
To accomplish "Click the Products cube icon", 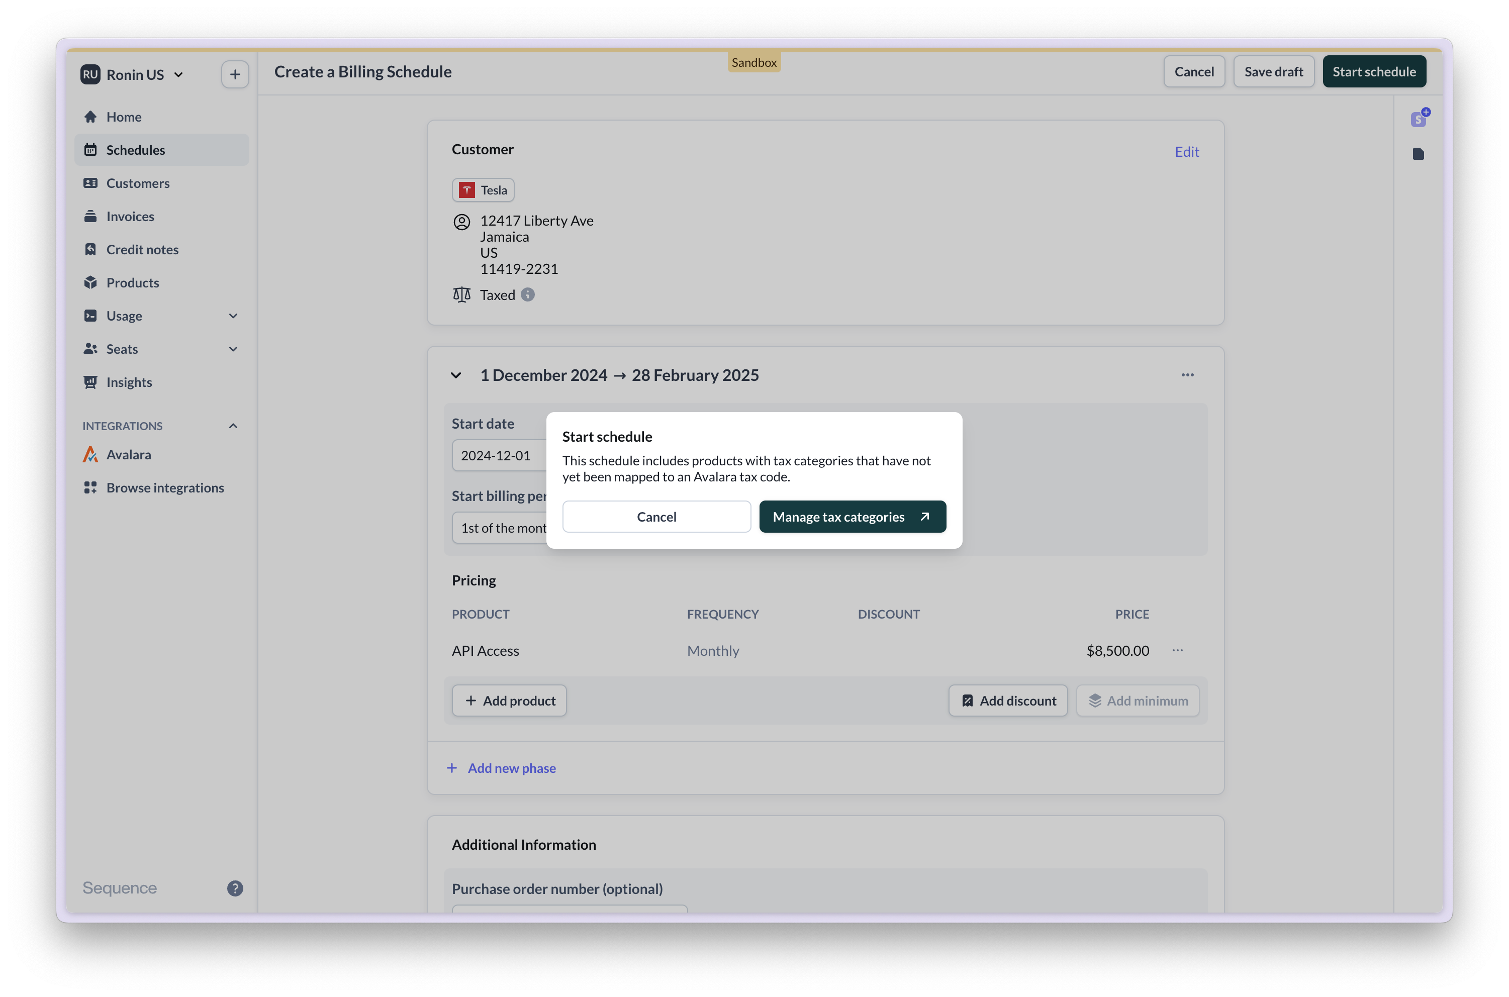I will pyautogui.click(x=90, y=282).
